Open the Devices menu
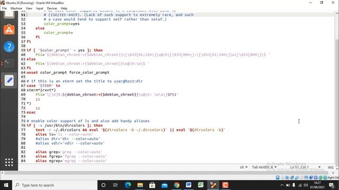Image resolution: width=339 pixels, height=190 pixels. (x=52, y=8)
